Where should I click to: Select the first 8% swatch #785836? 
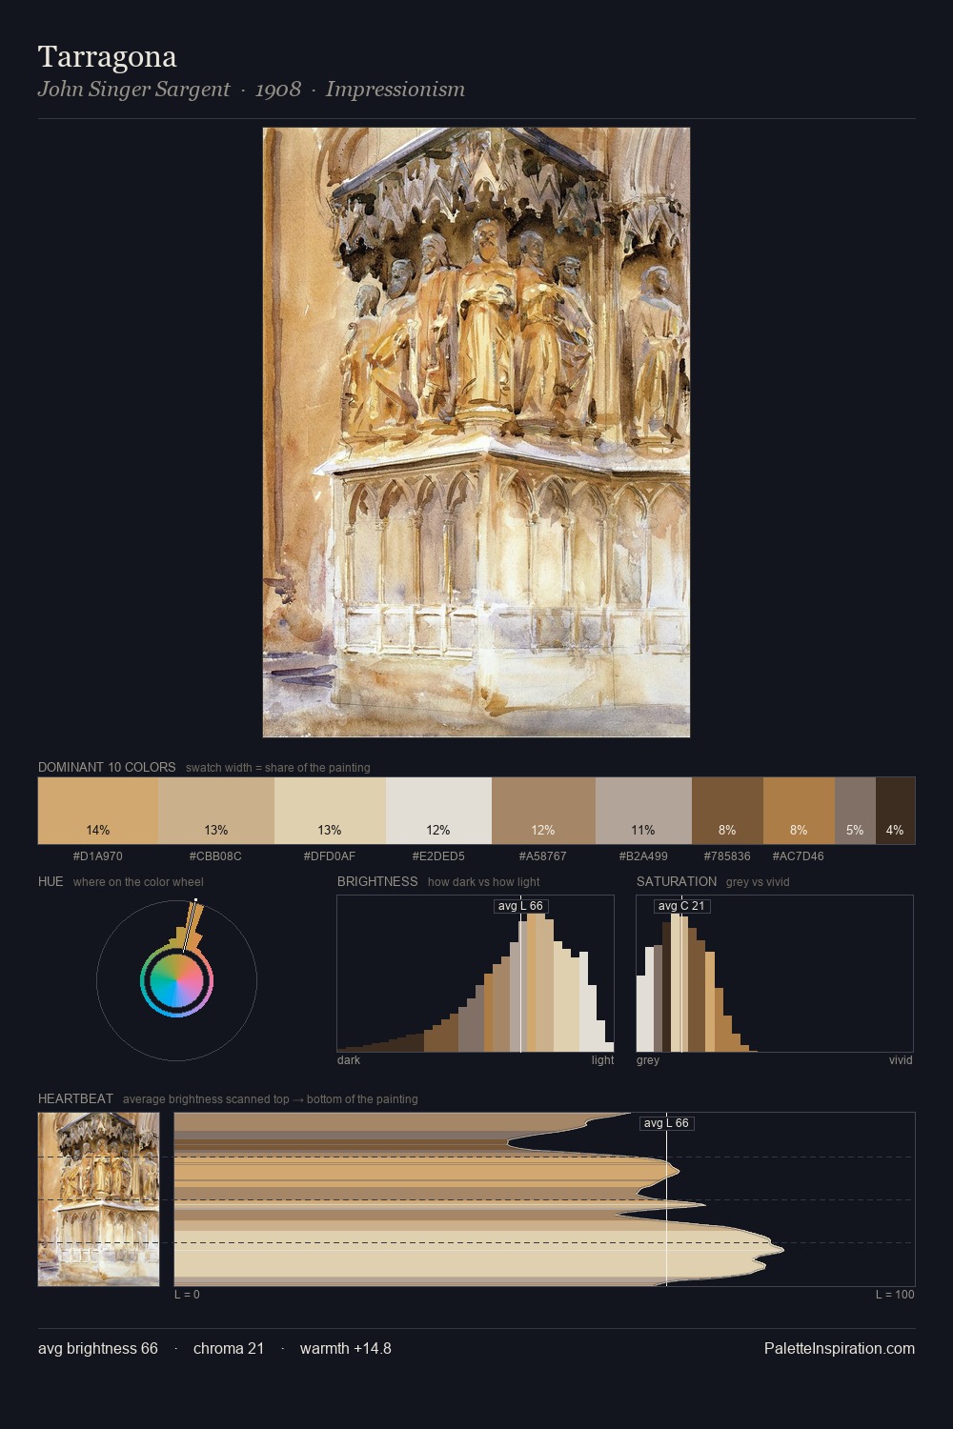[727, 811]
